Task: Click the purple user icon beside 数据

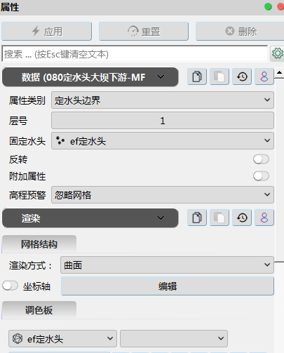Action: click(264, 76)
